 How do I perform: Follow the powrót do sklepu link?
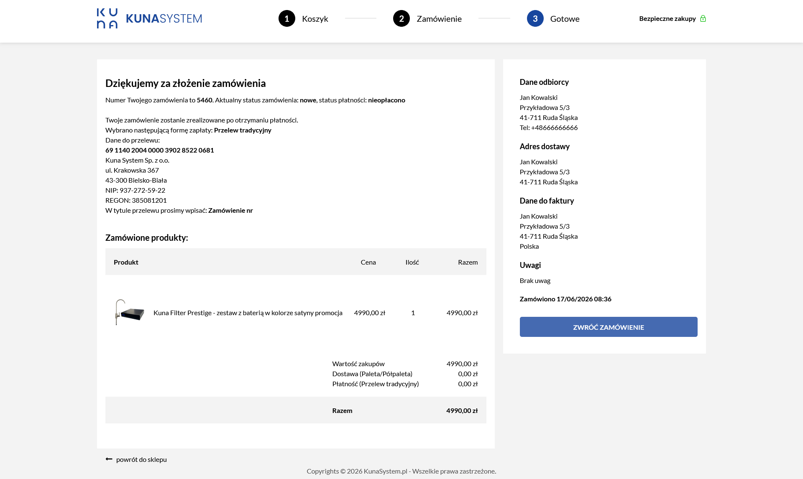pos(141,459)
